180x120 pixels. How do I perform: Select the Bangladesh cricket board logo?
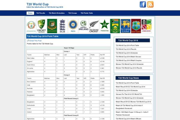pyautogui.click(x=52, y=26)
